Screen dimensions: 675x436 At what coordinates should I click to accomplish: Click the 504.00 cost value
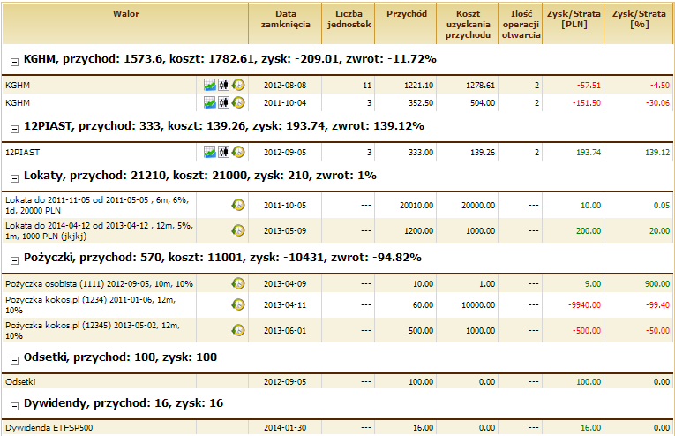[483, 103]
